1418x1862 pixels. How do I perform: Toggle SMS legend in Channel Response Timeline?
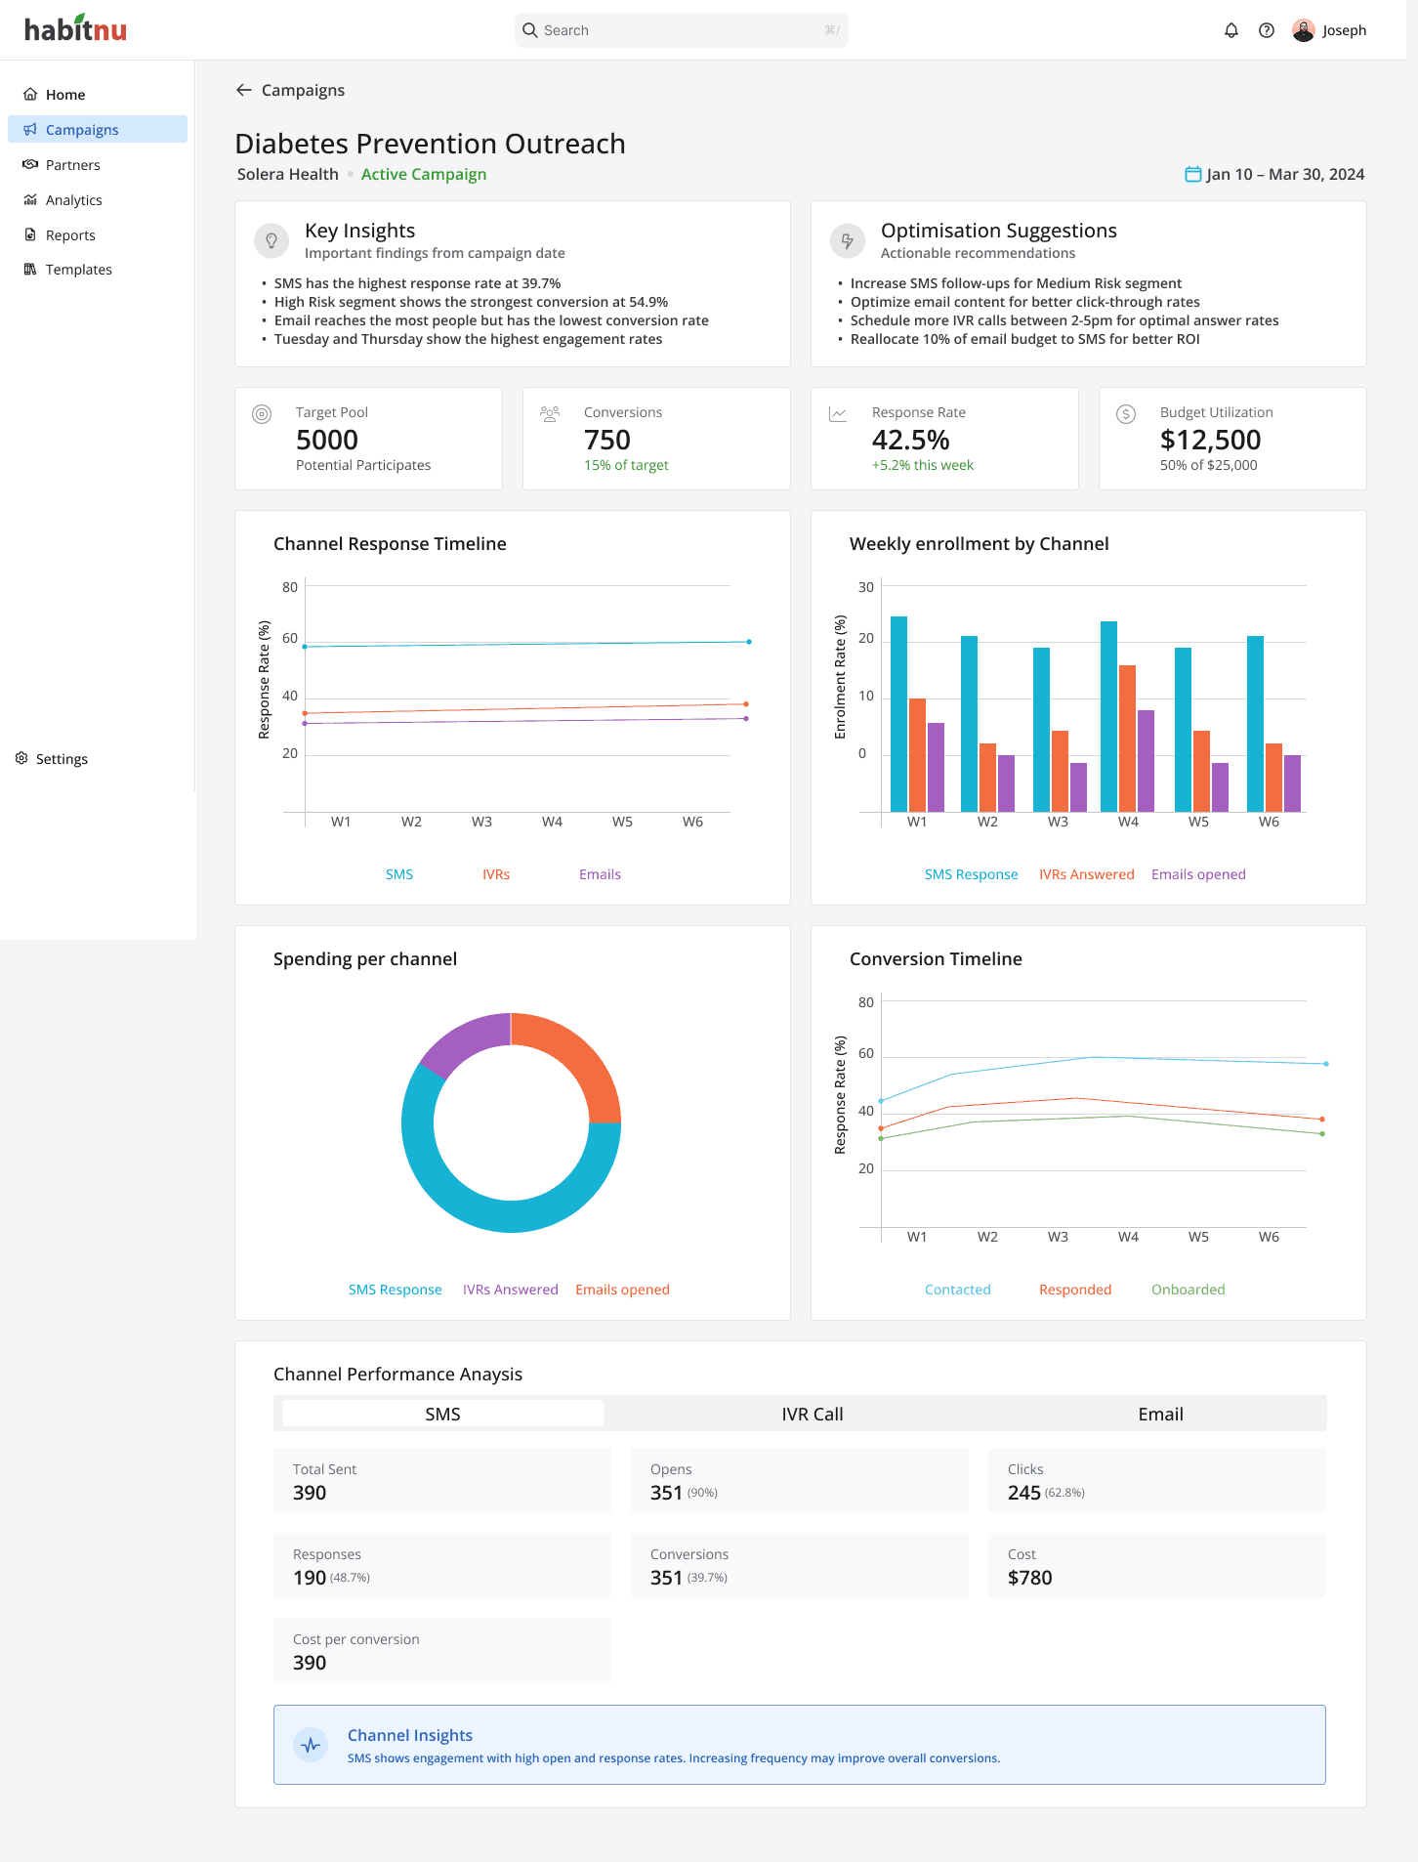pyautogui.click(x=399, y=874)
